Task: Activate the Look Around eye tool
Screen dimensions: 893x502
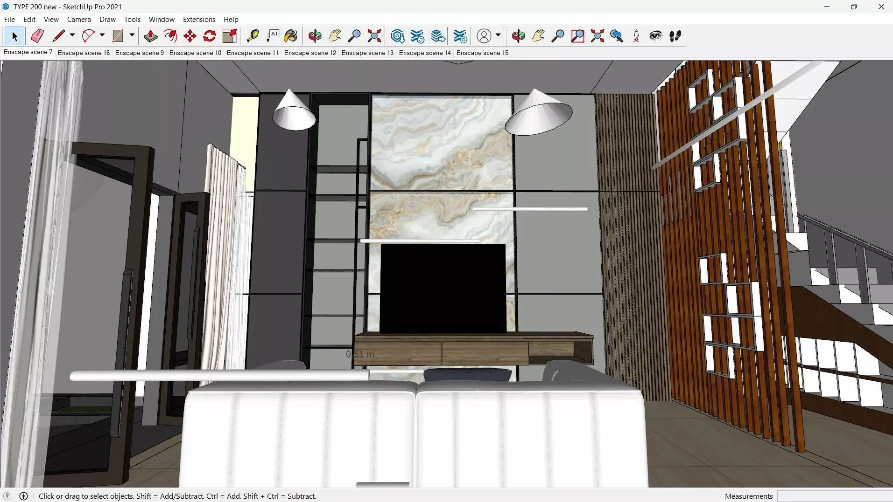Action: click(x=656, y=36)
